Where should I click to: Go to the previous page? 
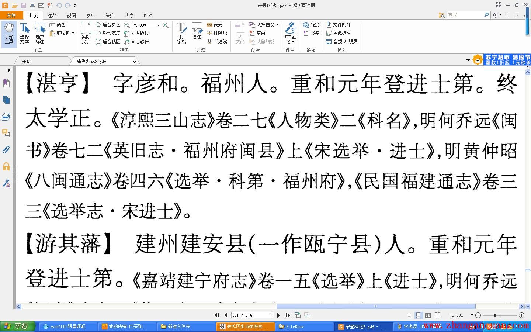226,315
